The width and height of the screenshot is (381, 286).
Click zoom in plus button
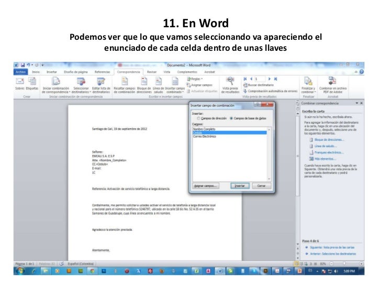click(x=361, y=263)
